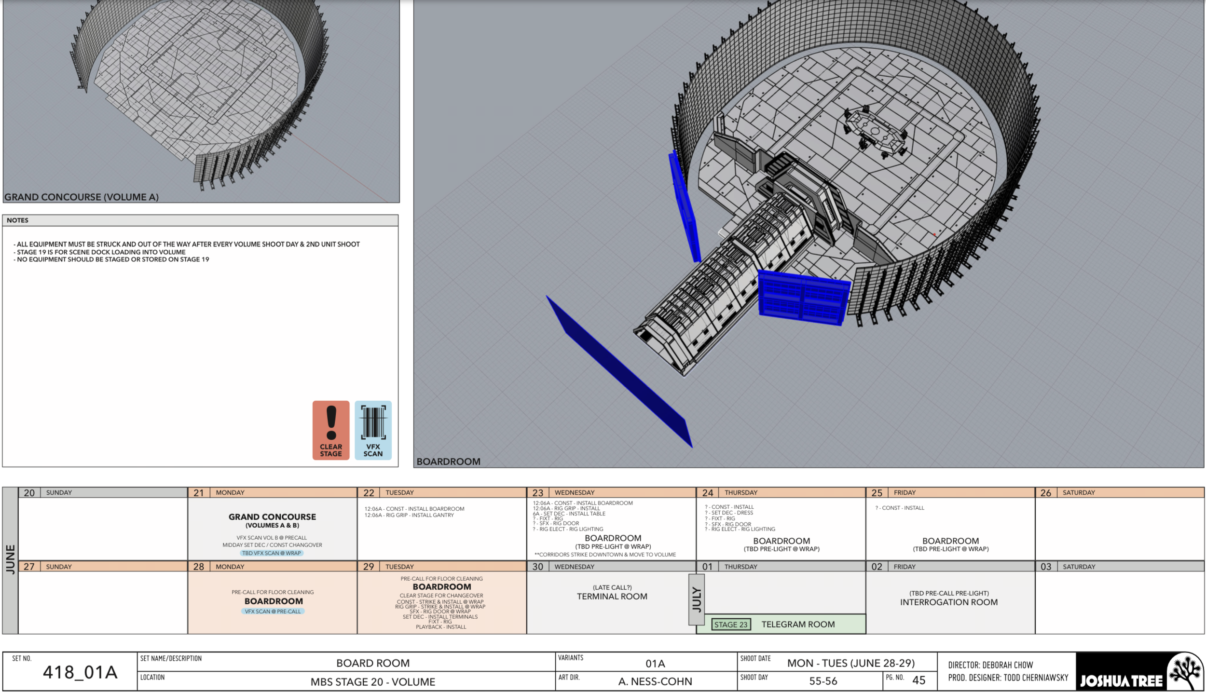Click the vertical JUNE month label
This screenshot has height=693, width=1206.
tap(10, 559)
